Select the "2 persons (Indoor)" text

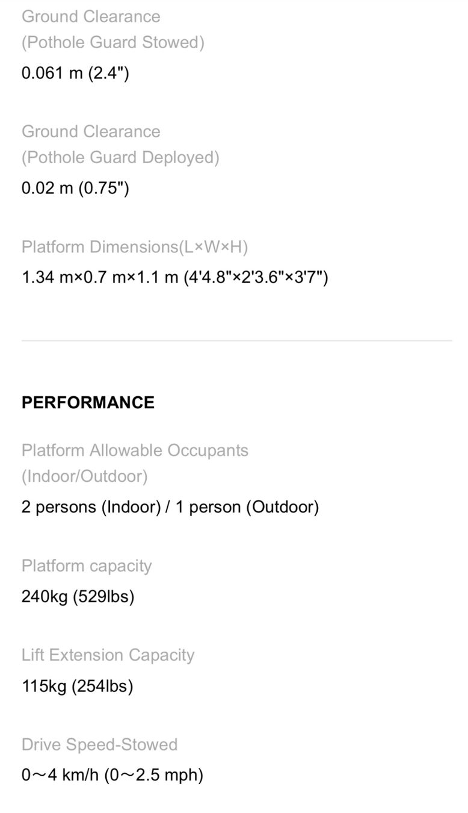(91, 507)
